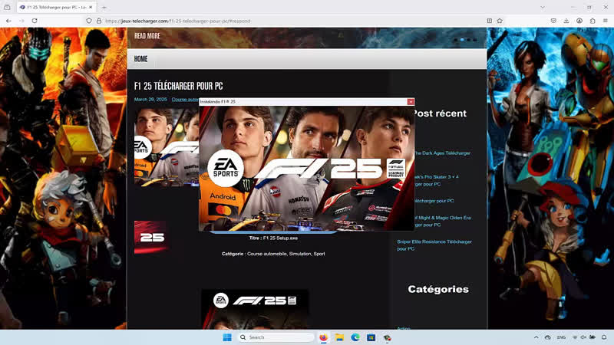Open the browser downloads panel

click(566, 21)
